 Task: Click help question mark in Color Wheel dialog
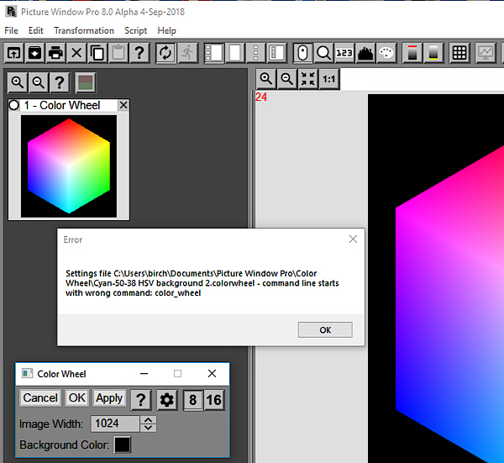(x=141, y=400)
